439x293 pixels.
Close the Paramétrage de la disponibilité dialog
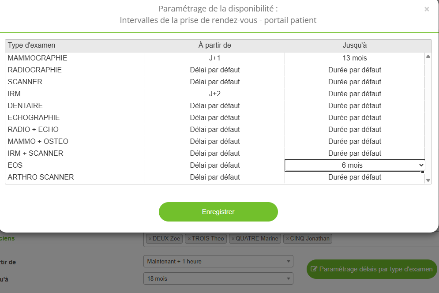point(427,9)
